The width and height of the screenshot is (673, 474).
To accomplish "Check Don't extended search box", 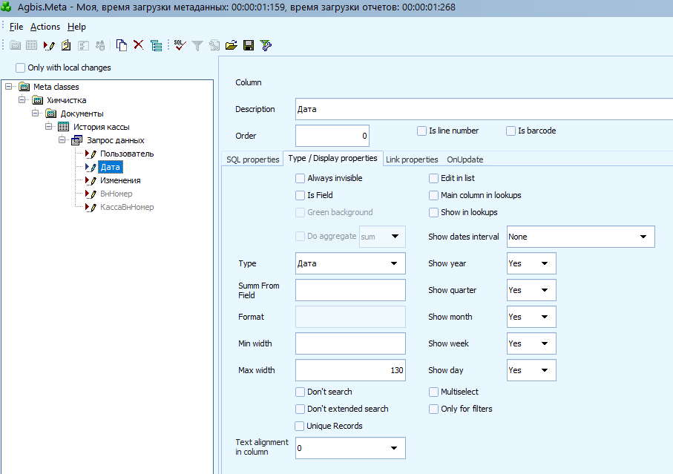I will (300, 409).
